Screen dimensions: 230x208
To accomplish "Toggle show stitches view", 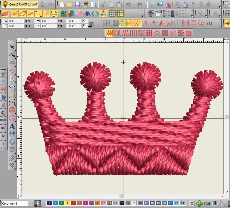I will point(15,13).
